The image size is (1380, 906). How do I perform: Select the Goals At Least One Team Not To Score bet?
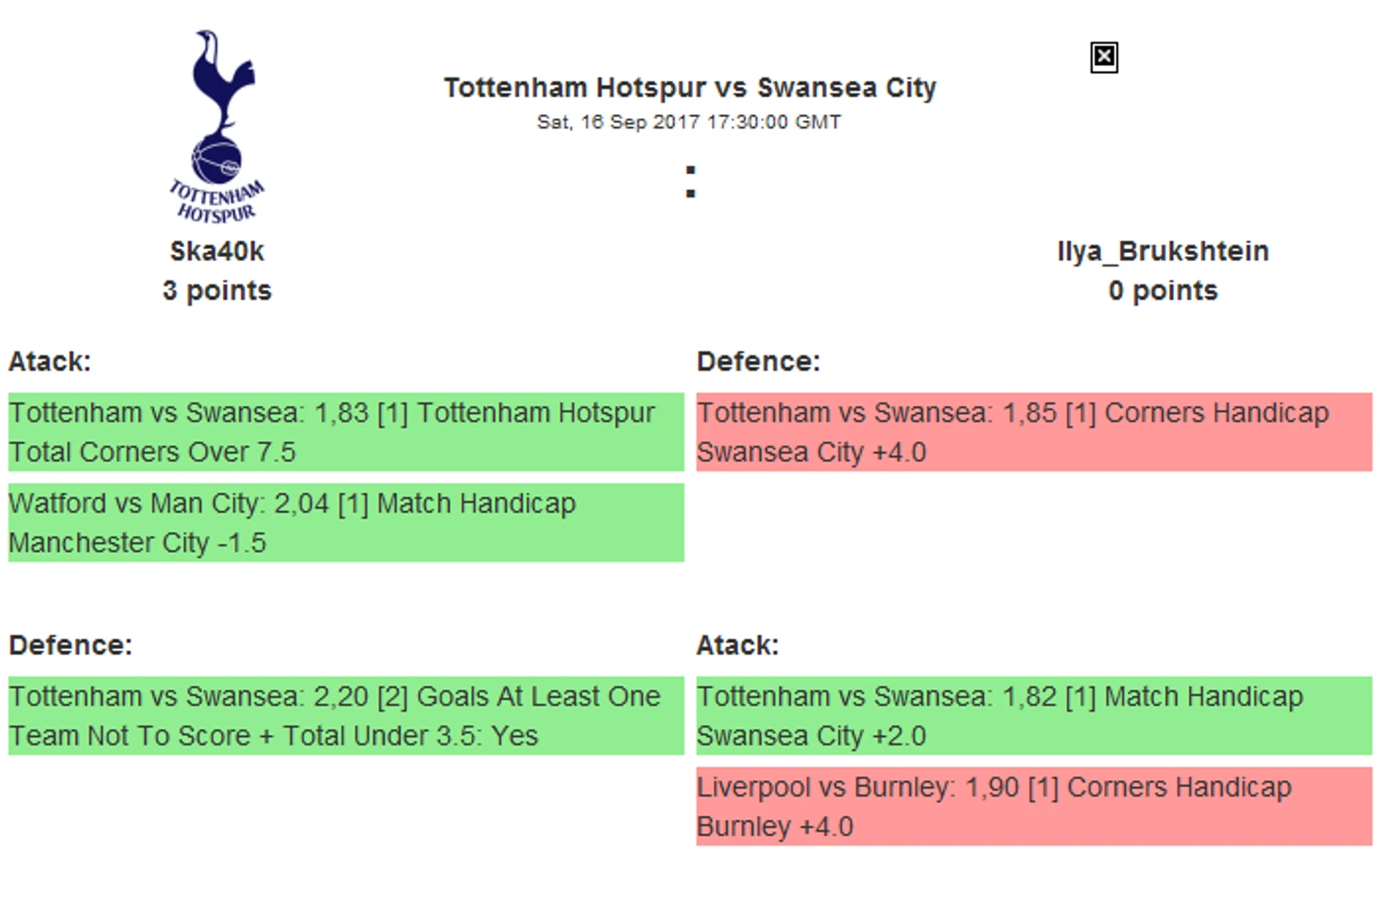[346, 715]
